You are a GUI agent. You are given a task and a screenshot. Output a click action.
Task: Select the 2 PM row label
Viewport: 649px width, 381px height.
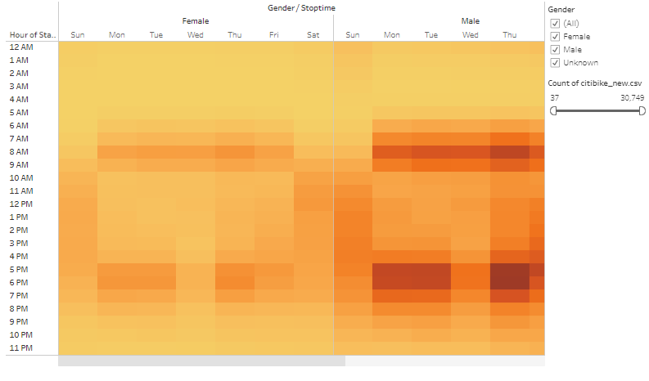point(19,231)
